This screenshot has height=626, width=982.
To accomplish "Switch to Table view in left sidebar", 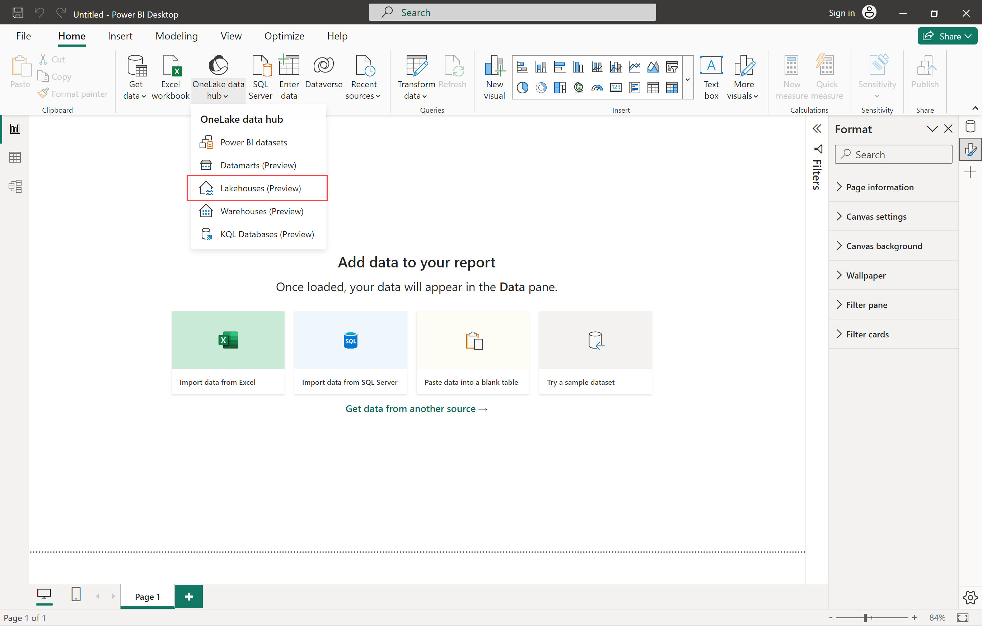I will (x=15, y=158).
